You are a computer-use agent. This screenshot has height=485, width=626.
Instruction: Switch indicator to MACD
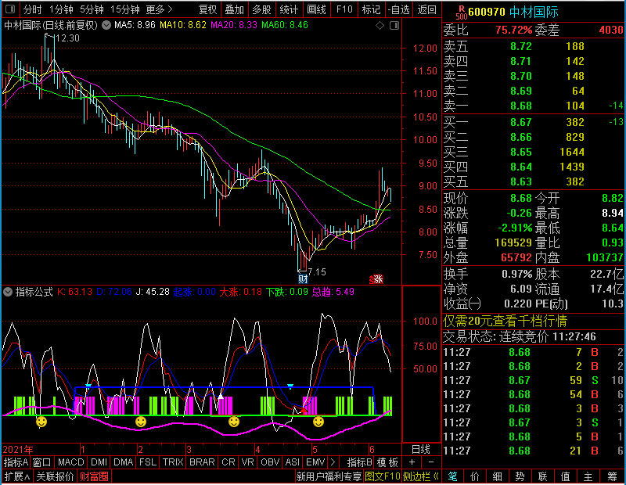[70, 462]
